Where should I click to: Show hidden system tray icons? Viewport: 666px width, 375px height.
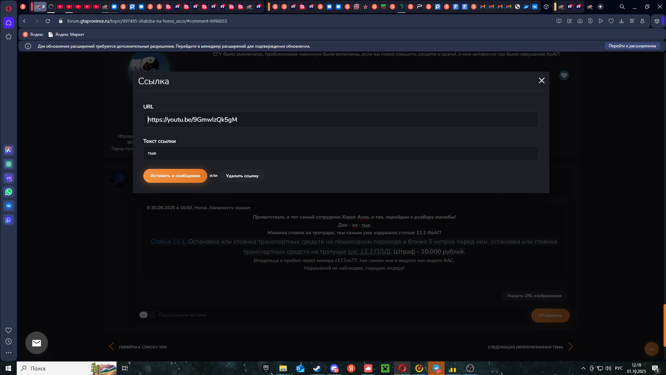tap(583, 368)
